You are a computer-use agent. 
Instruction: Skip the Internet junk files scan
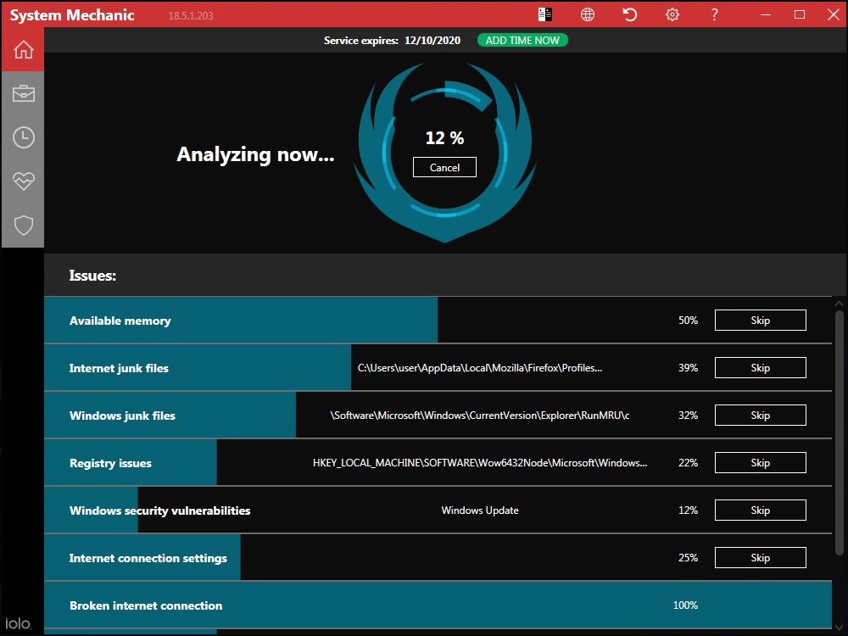pos(760,367)
